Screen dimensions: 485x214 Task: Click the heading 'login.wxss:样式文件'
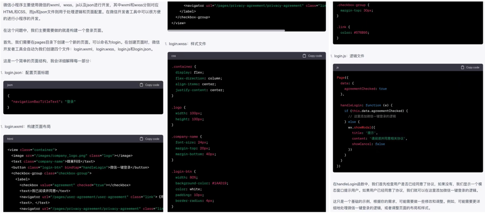coord(187,44)
